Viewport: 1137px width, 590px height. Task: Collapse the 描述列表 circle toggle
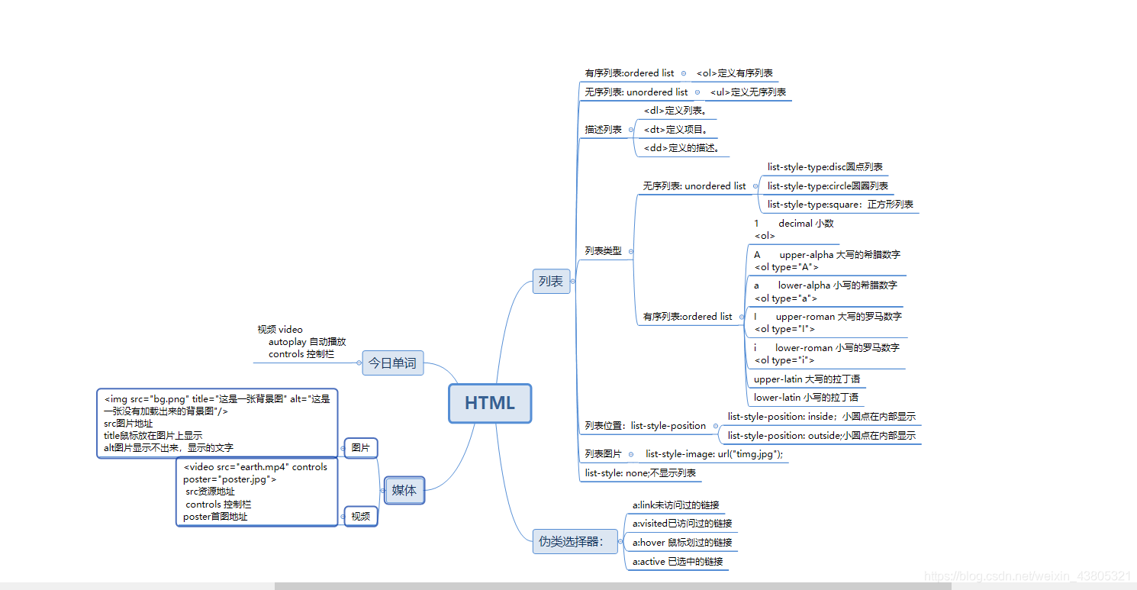coord(630,130)
